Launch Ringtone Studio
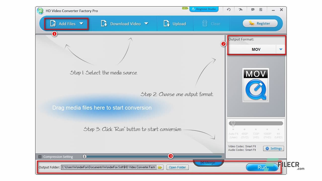 pos(204,9)
